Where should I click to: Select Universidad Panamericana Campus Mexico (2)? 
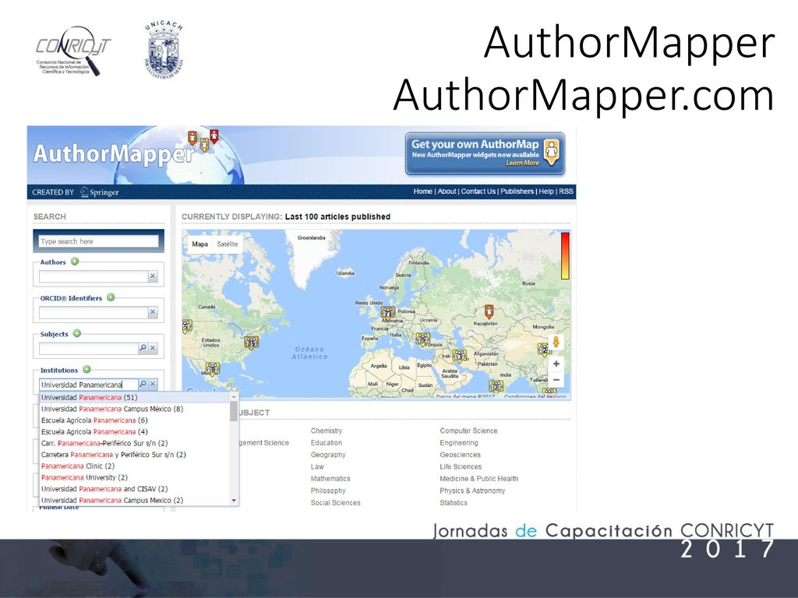coord(134,501)
